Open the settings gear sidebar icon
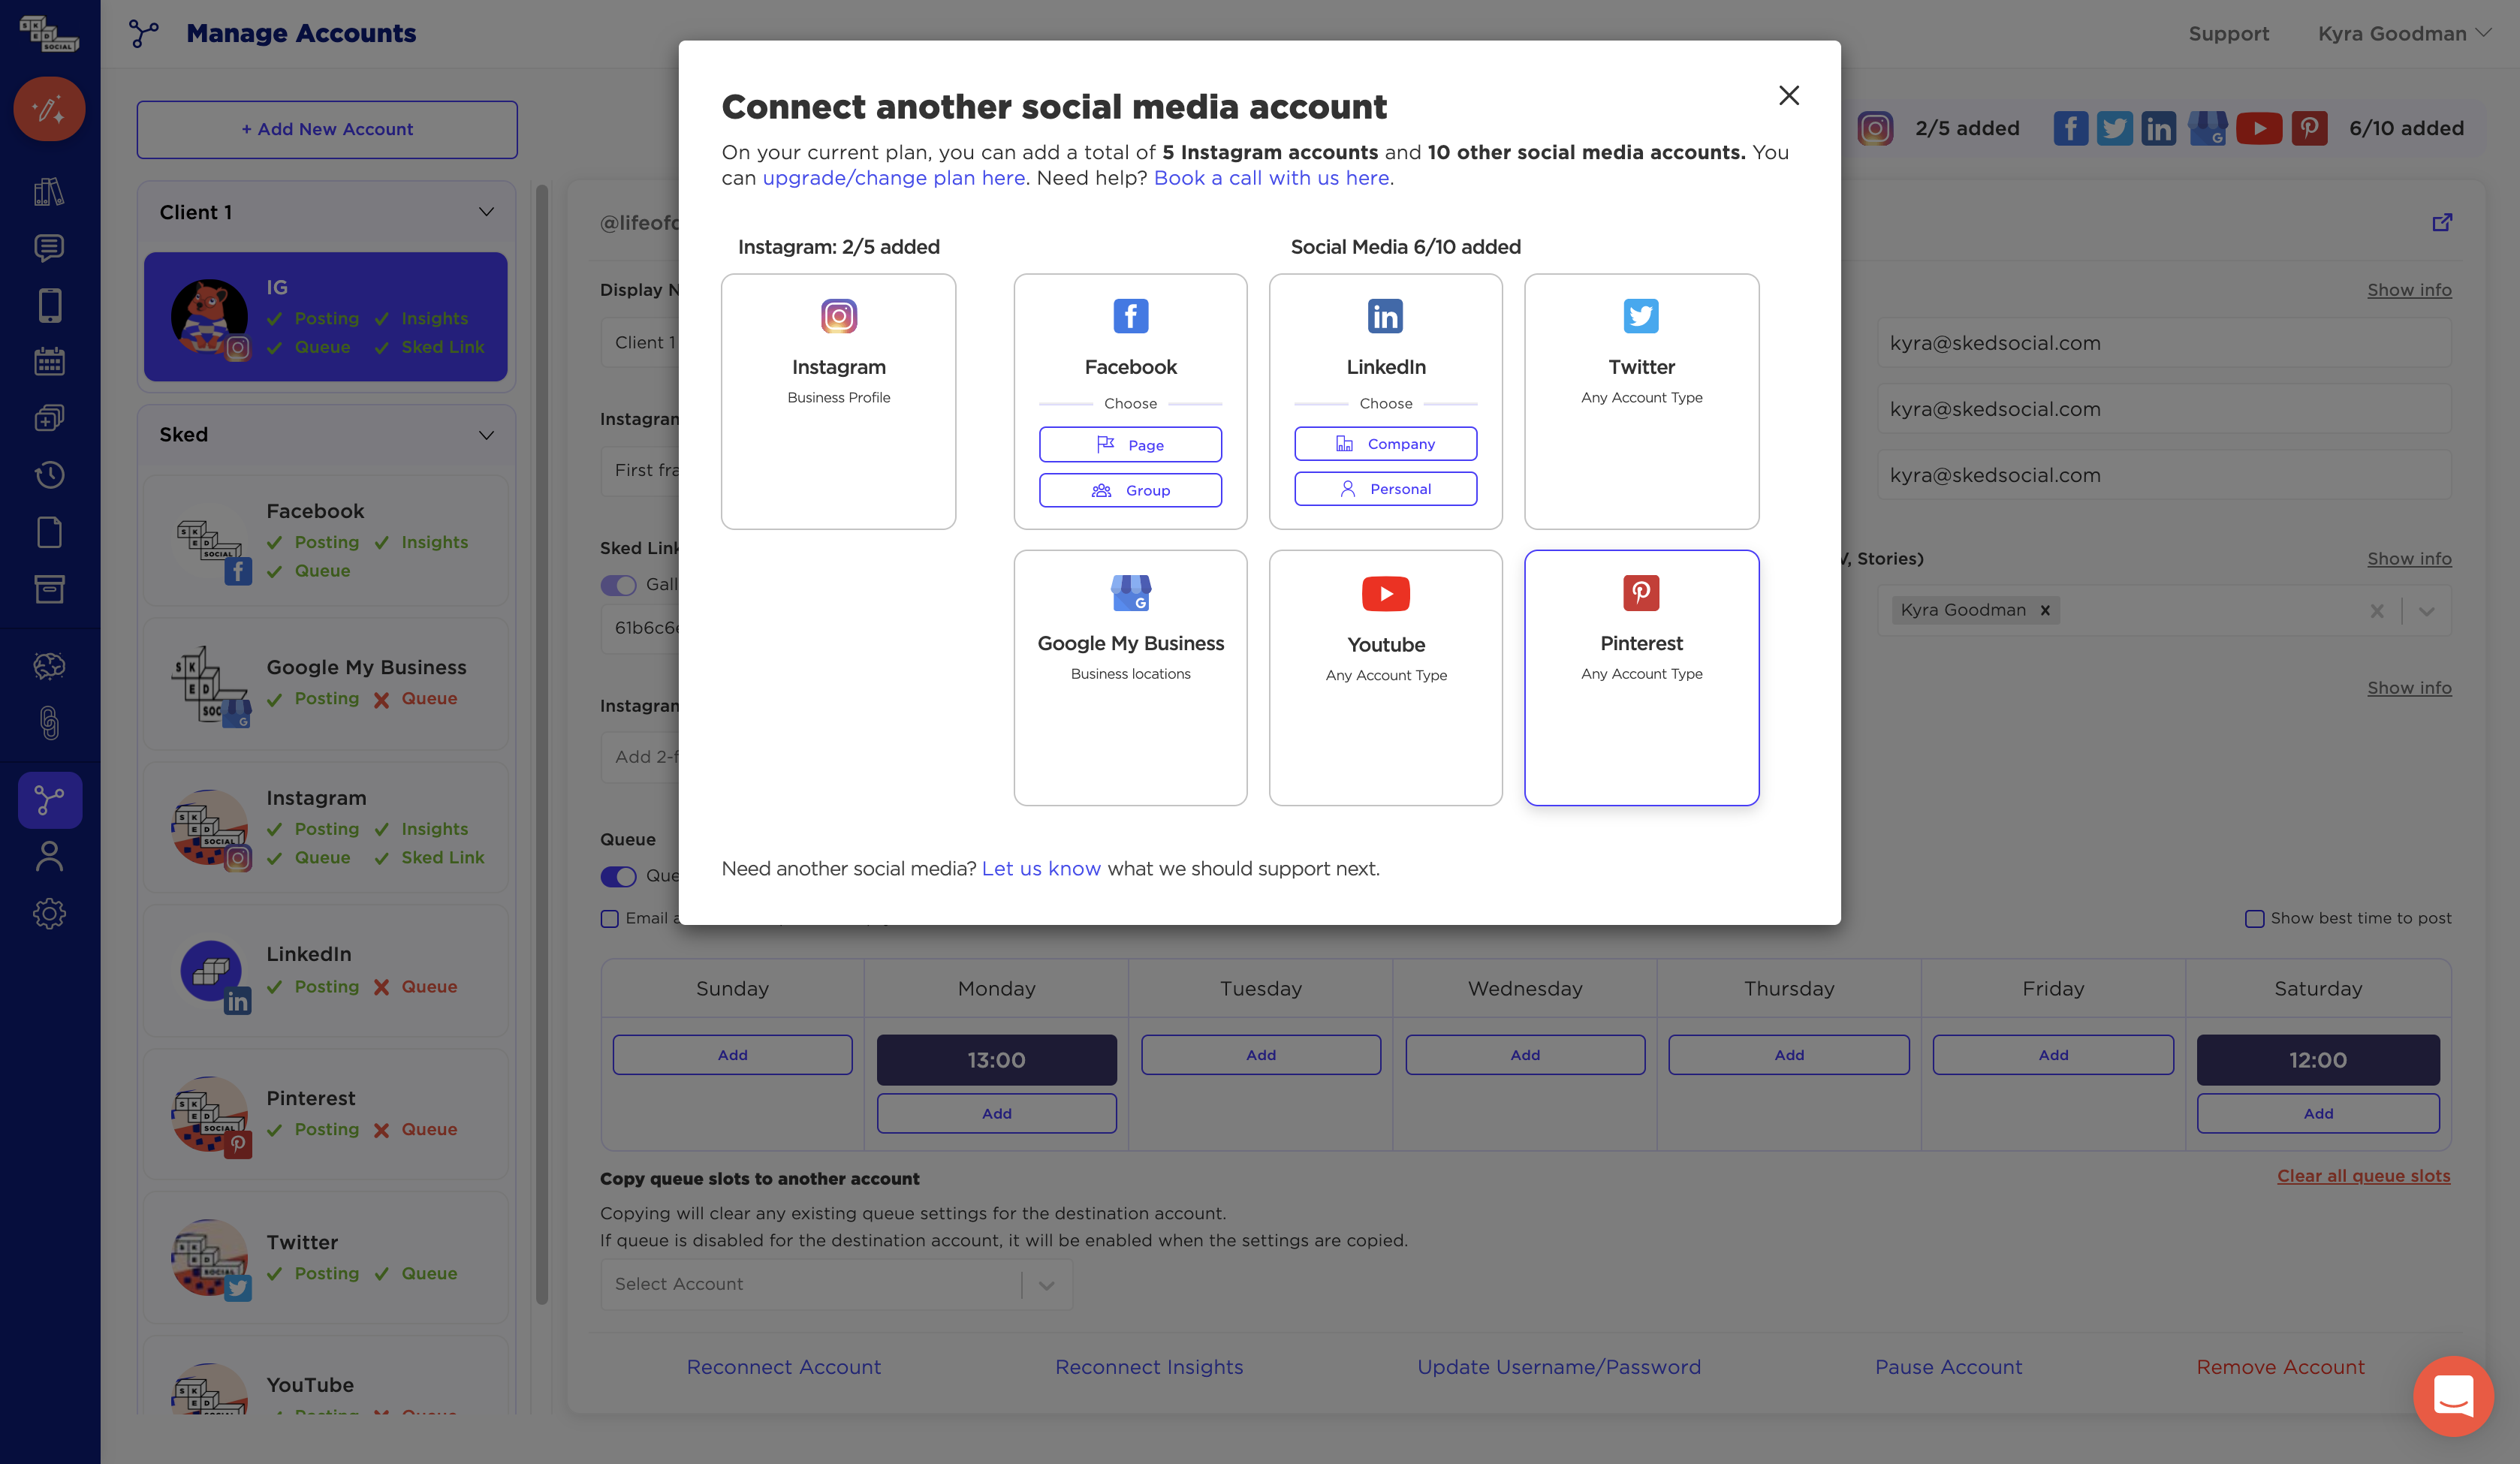Image resolution: width=2520 pixels, height=1464 pixels. pyautogui.click(x=49, y=913)
